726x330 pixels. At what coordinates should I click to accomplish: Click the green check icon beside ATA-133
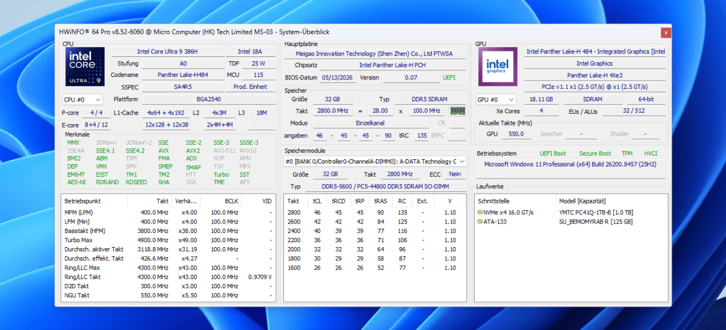pos(480,222)
